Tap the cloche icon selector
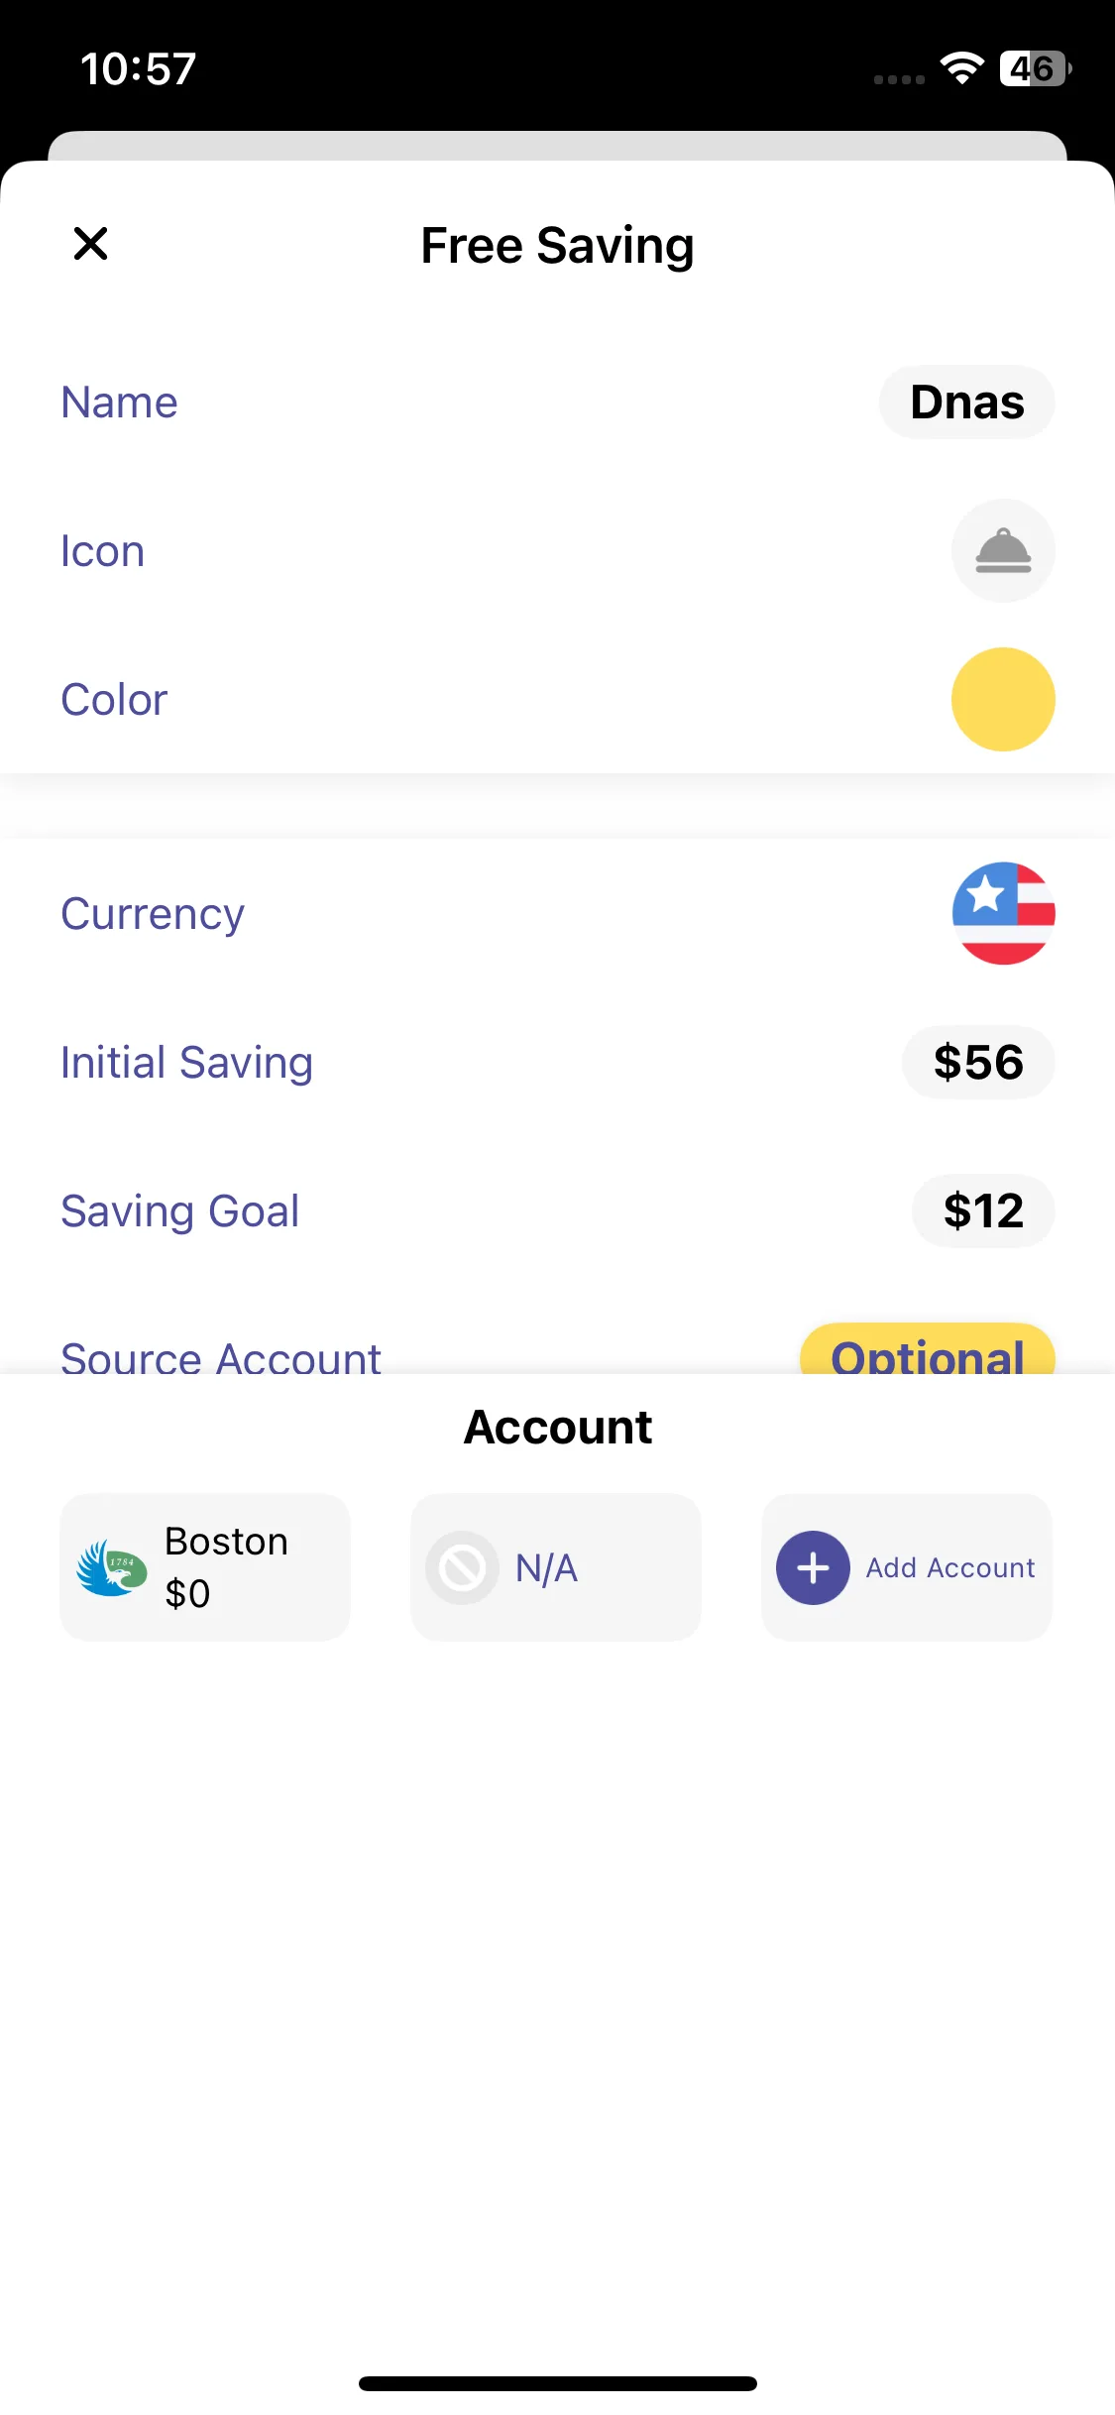Screen dimensions: 1115x2415 tap(1002, 551)
